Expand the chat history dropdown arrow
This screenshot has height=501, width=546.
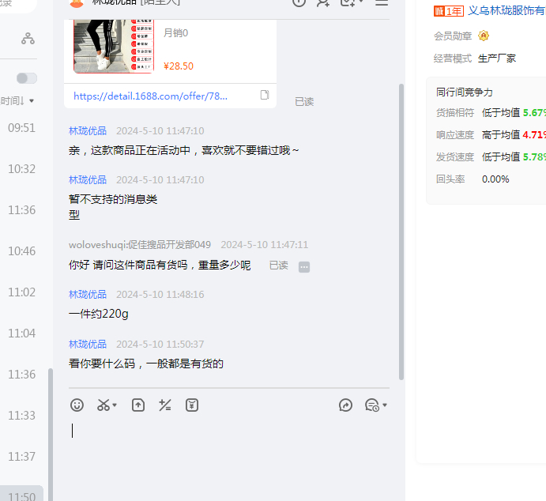(x=385, y=406)
